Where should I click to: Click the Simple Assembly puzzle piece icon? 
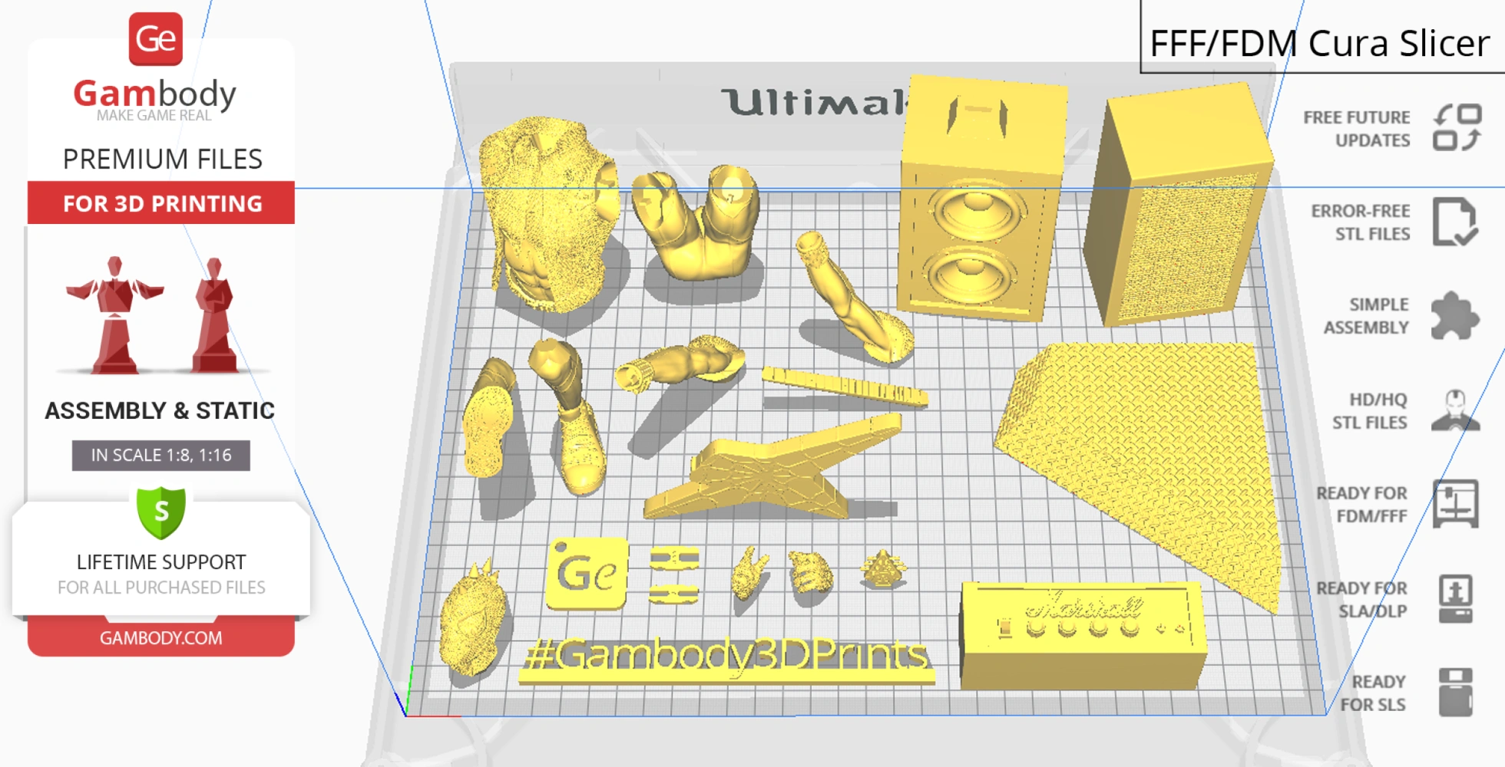(x=1454, y=315)
